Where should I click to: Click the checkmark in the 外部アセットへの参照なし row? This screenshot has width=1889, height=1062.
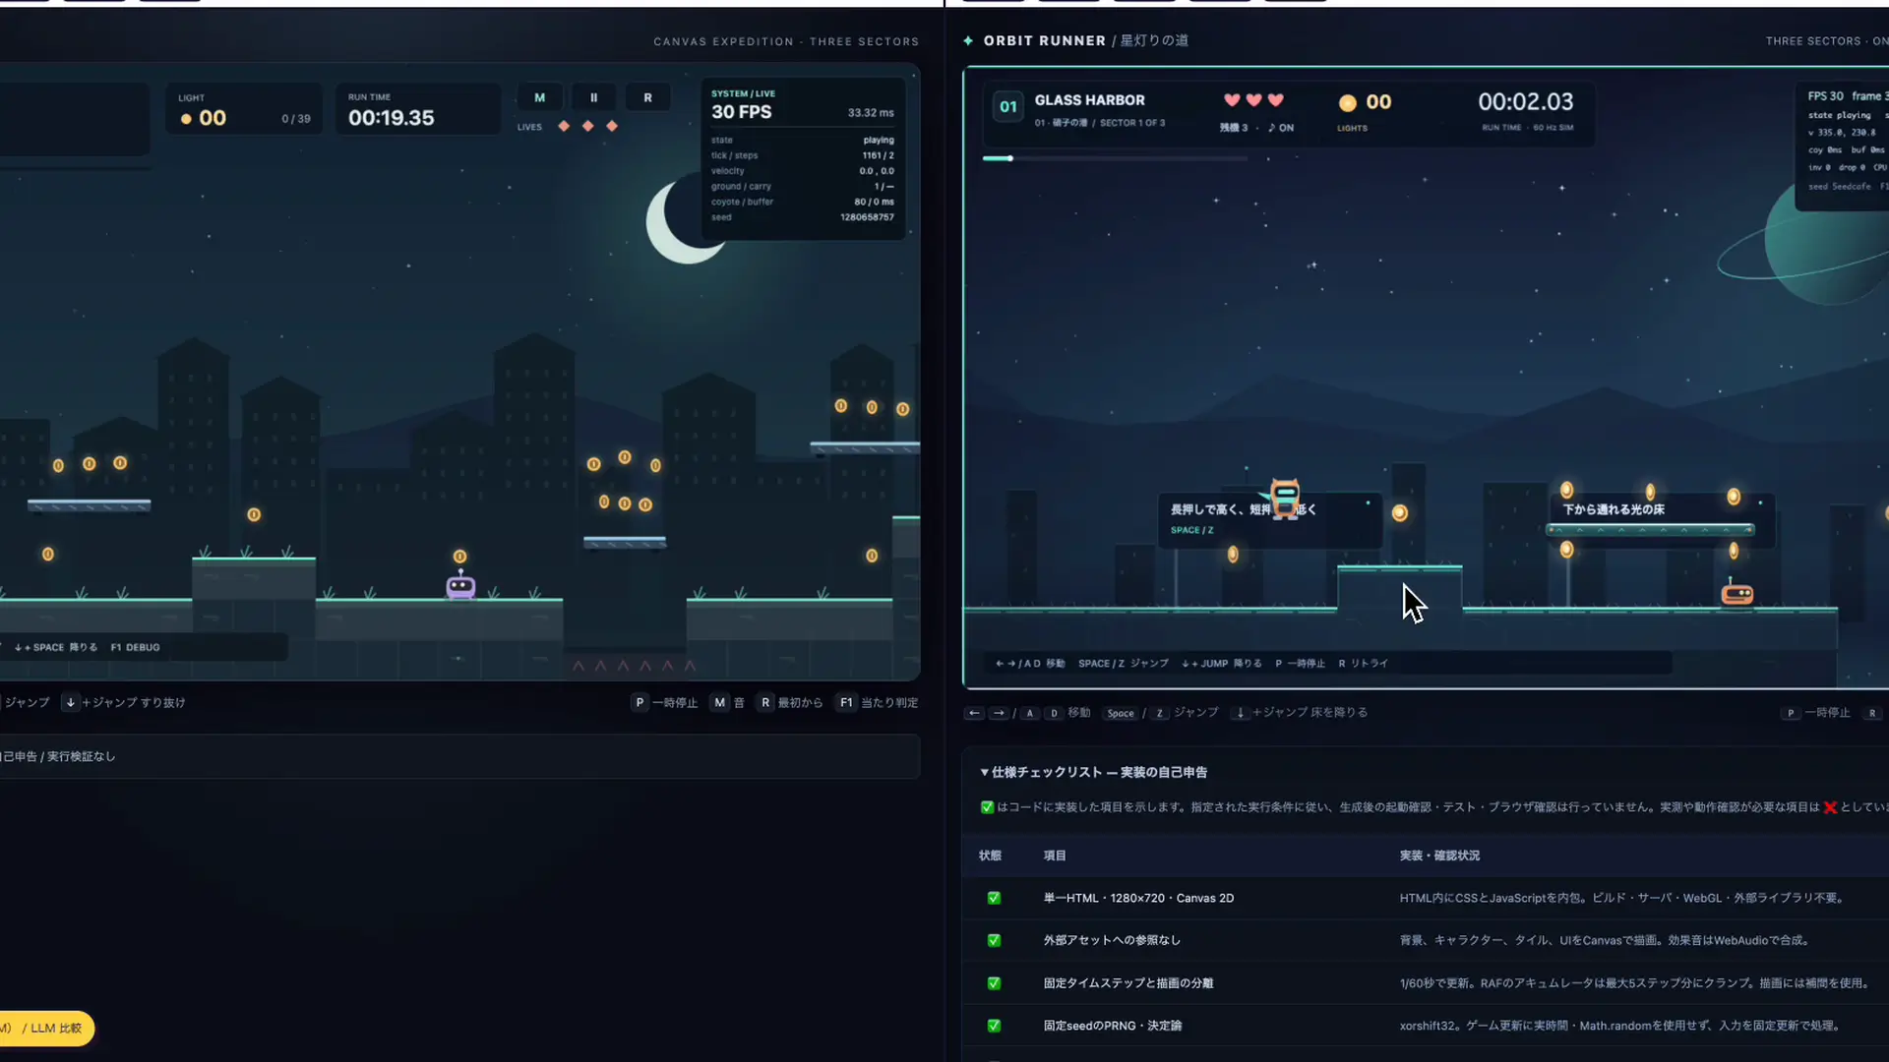pos(994,940)
